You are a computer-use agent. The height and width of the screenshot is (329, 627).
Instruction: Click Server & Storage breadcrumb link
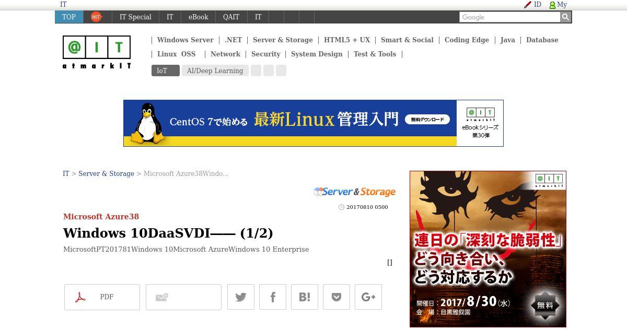106,173
